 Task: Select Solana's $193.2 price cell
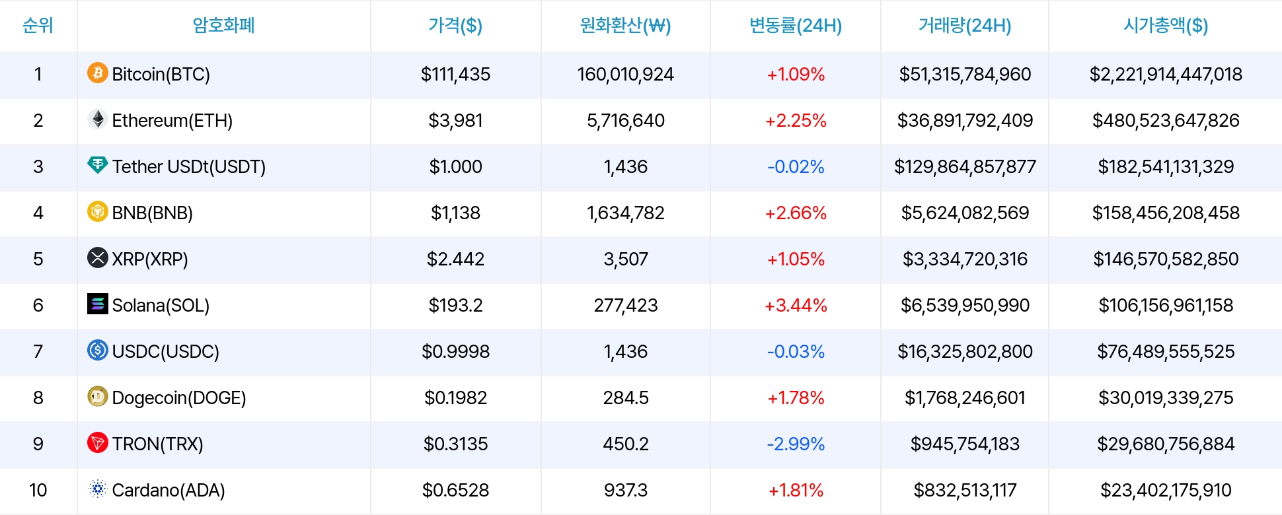coord(455,305)
